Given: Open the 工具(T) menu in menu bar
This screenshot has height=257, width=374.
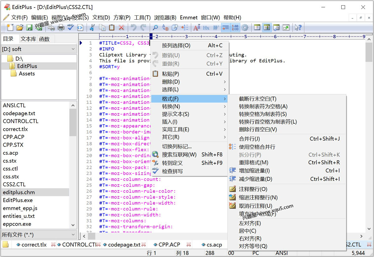Looking at the screenshot, I should [x=142, y=17].
